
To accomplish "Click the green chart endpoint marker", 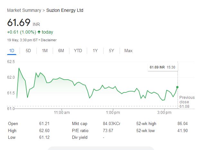I will click(x=177, y=87).
